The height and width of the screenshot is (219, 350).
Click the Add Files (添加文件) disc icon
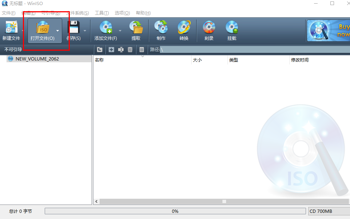[106, 27]
